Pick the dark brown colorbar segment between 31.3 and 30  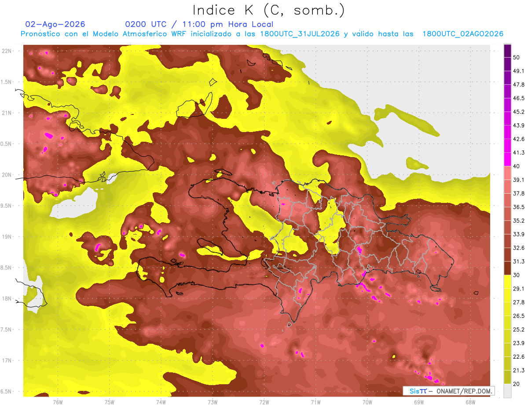pos(507,268)
